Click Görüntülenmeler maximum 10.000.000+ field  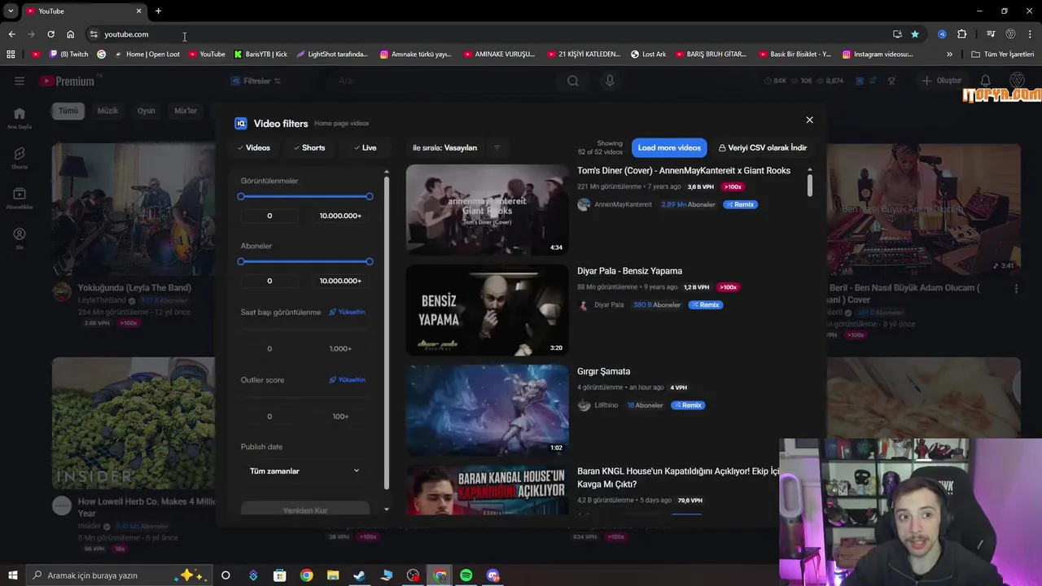coord(340,216)
